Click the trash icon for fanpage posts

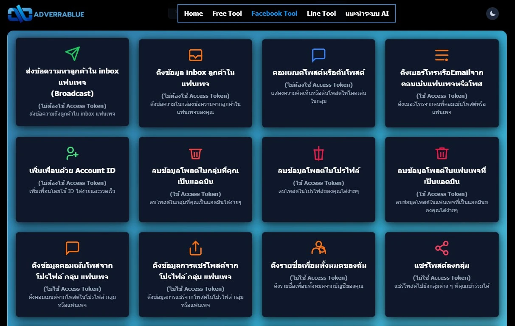tap(442, 153)
